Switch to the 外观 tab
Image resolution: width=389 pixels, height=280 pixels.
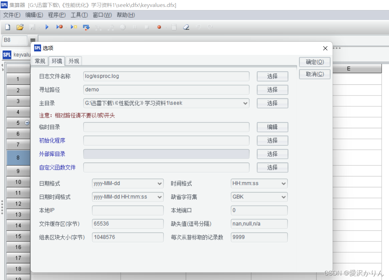tap(74, 61)
